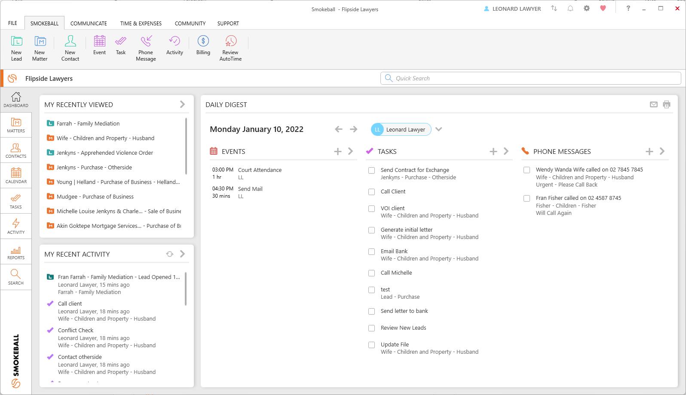This screenshot has height=395, width=686.
Task: Switch to the Smokeball tab
Action: coord(44,23)
